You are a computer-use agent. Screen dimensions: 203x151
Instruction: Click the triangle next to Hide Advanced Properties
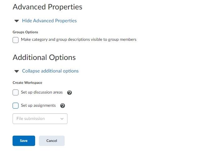coord(17,21)
